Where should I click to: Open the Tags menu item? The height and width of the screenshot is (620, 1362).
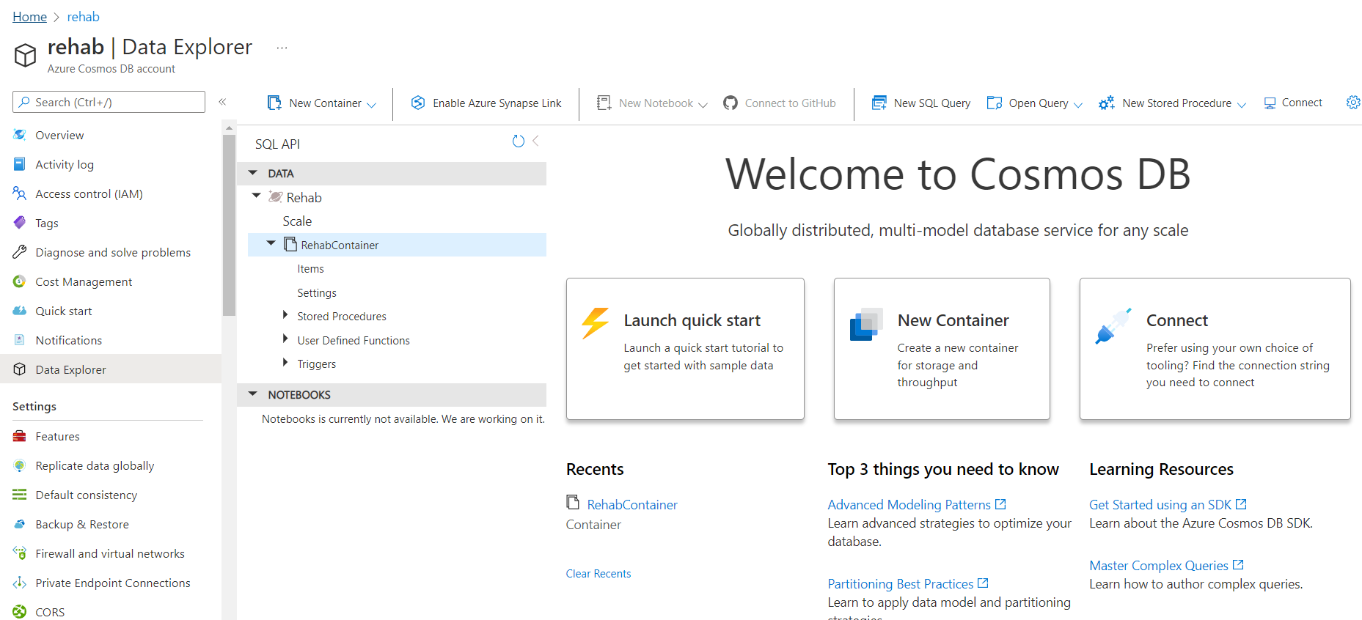click(x=47, y=223)
